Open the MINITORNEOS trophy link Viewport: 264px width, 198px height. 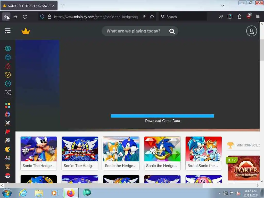click(243, 145)
